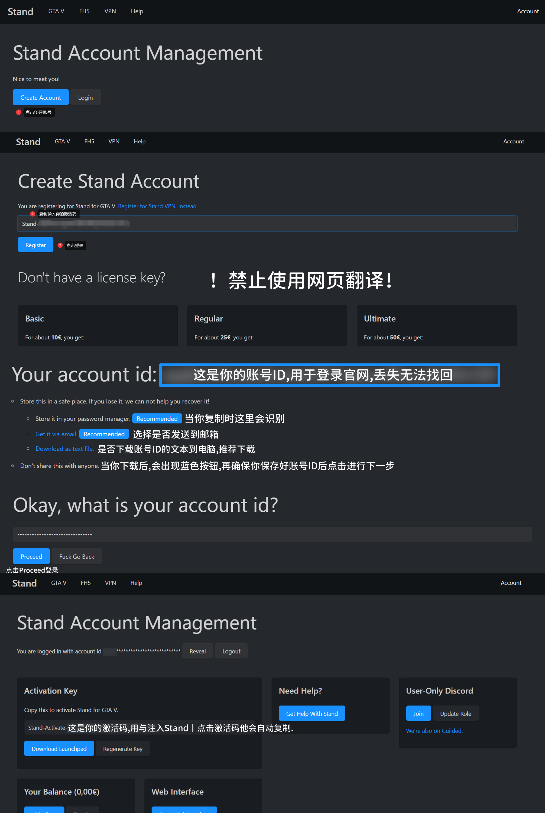Follow 'Register for Stand VPN, instead.' link

pyautogui.click(x=158, y=206)
